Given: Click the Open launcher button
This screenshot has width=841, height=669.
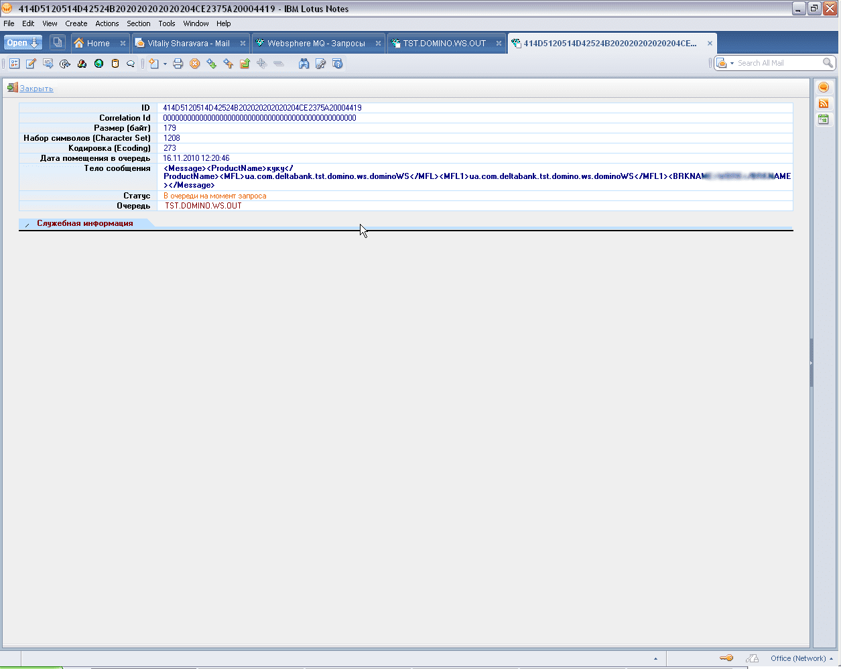Looking at the screenshot, I should 23,42.
